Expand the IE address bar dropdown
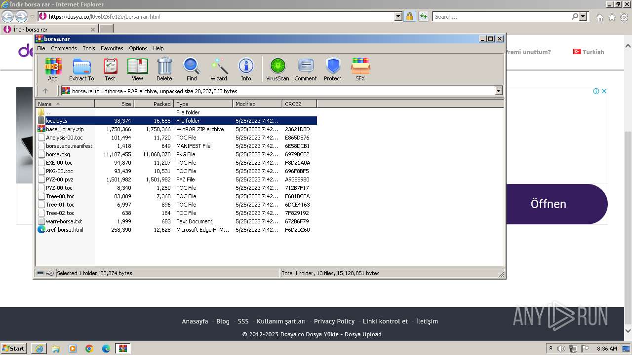Viewport: 632px width, 355px height. pos(398,16)
